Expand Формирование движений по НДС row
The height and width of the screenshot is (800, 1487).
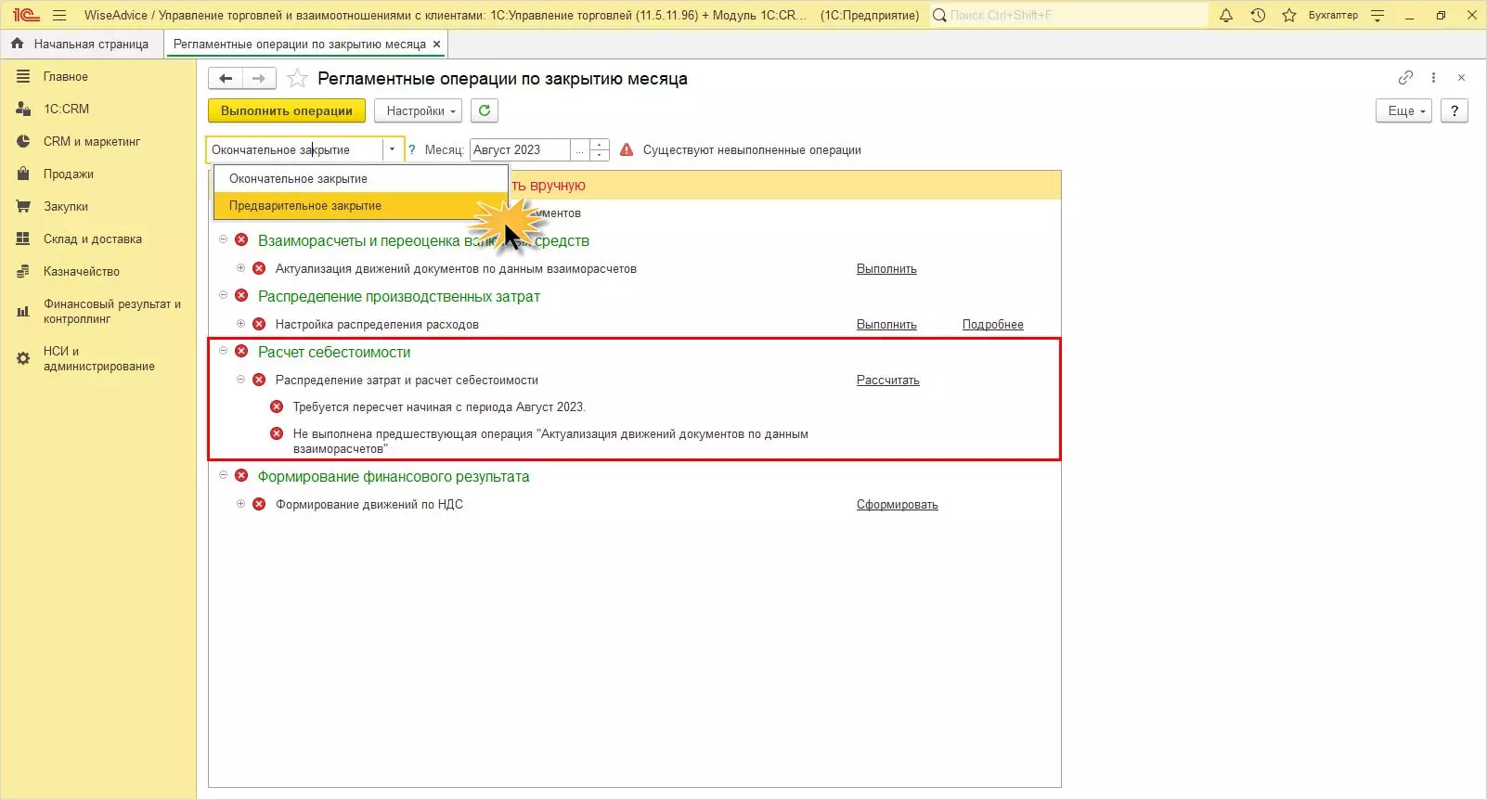[x=240, y=504]
